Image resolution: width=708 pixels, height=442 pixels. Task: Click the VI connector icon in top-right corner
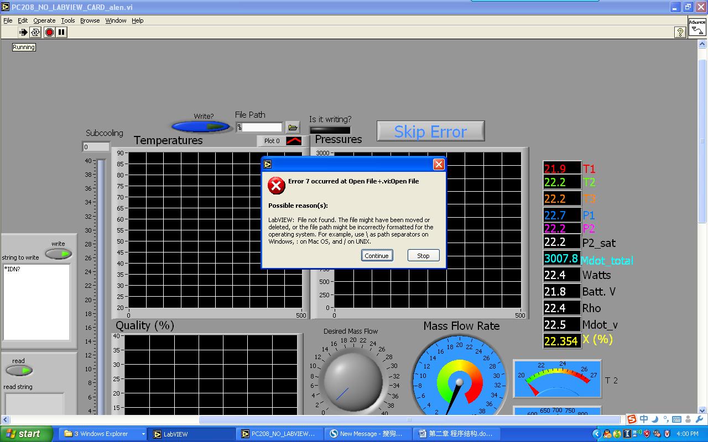697,27
